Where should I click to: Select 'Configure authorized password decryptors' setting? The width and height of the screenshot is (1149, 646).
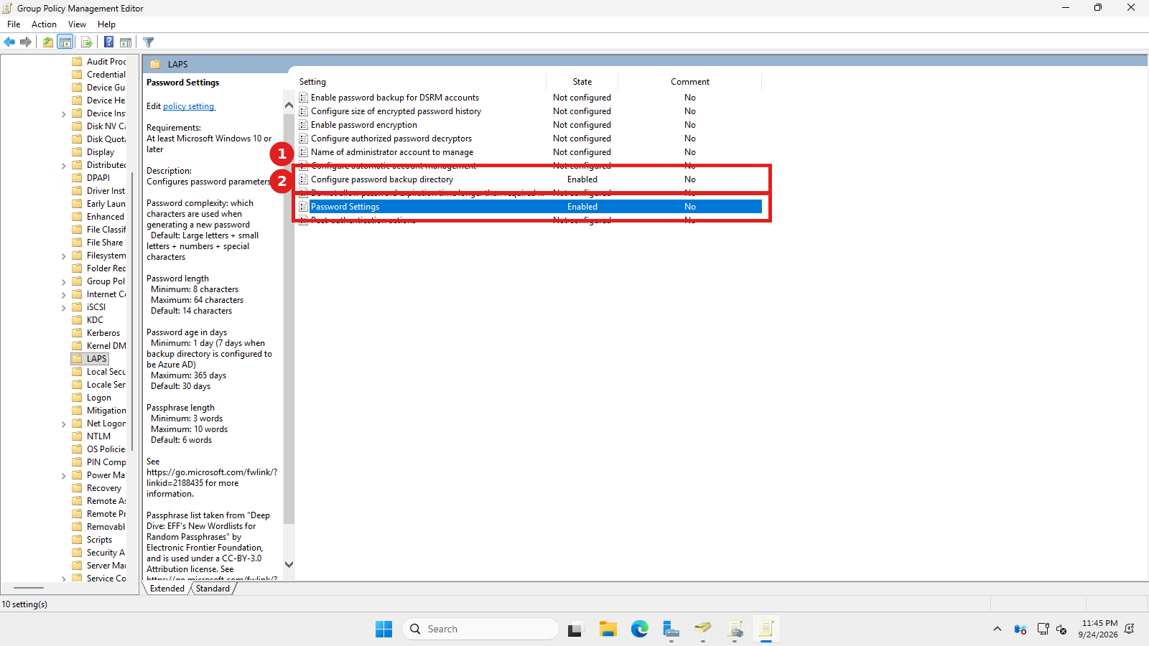click(x=391, y=139)
